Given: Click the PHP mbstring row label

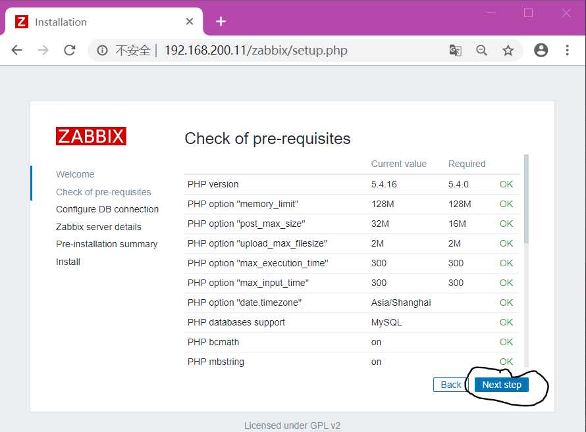Looking at the screenshot, I should pyautogui.click(x=216, y=362).
